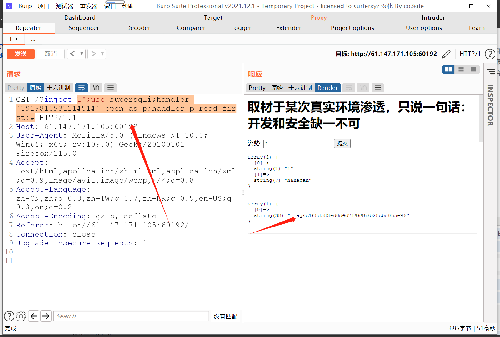This screenshot has height=337, width=500.
Task: Open search settings gear icon
Action: [21, 316]
